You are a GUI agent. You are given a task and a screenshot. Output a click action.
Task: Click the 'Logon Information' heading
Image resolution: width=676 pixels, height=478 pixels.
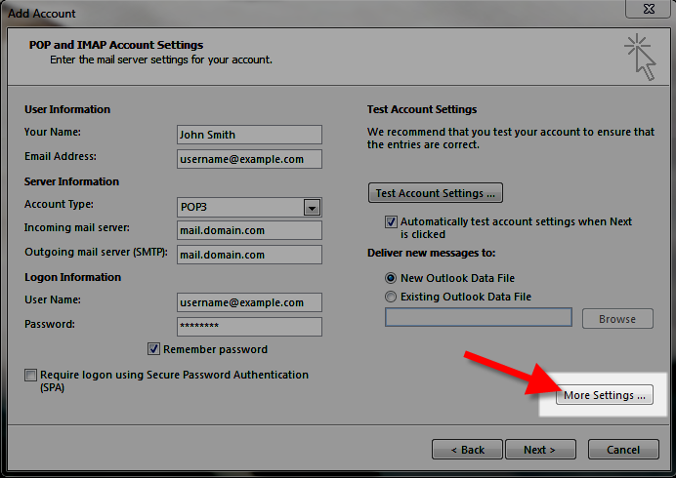pos(72,277)
